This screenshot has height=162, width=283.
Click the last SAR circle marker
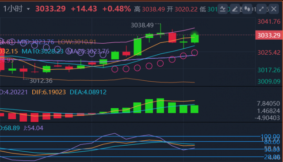[x=195, y=53]
